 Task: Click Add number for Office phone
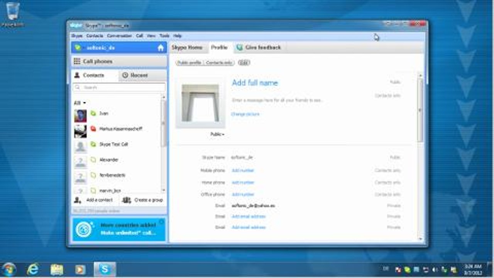point(243,195)
